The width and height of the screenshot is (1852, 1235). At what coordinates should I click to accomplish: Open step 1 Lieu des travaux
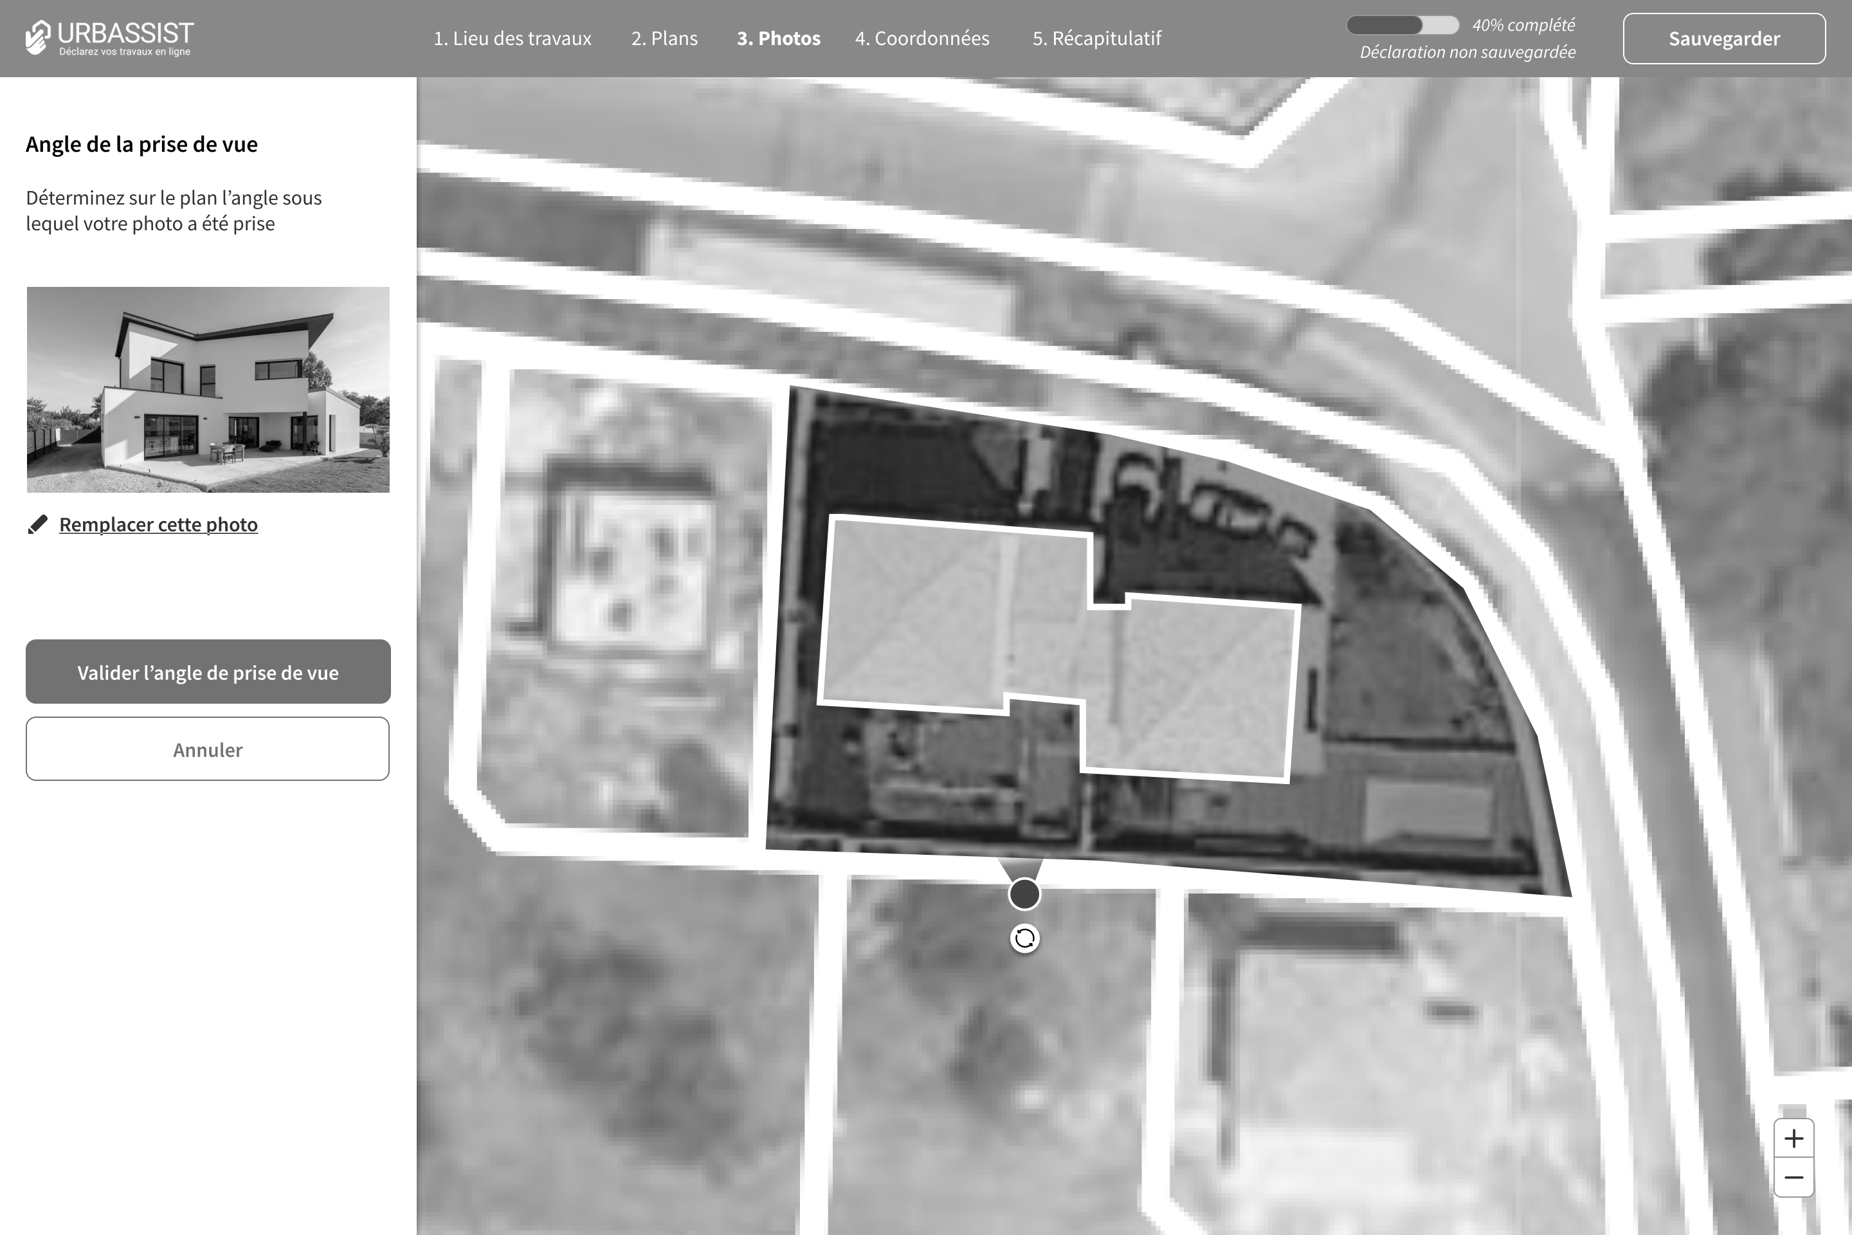point(512,39)
